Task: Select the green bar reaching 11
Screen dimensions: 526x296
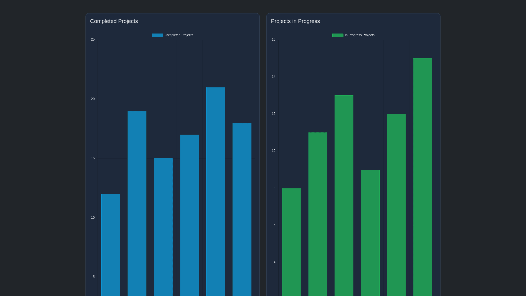Action: click(x=318, y=214)
